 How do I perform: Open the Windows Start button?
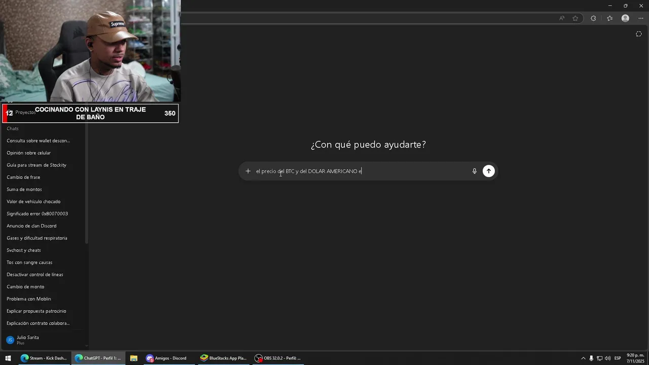[x=8, y=358]
